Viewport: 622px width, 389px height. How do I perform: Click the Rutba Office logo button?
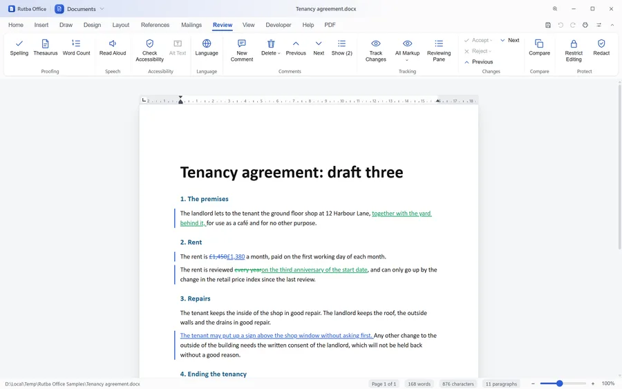[28, 9]
